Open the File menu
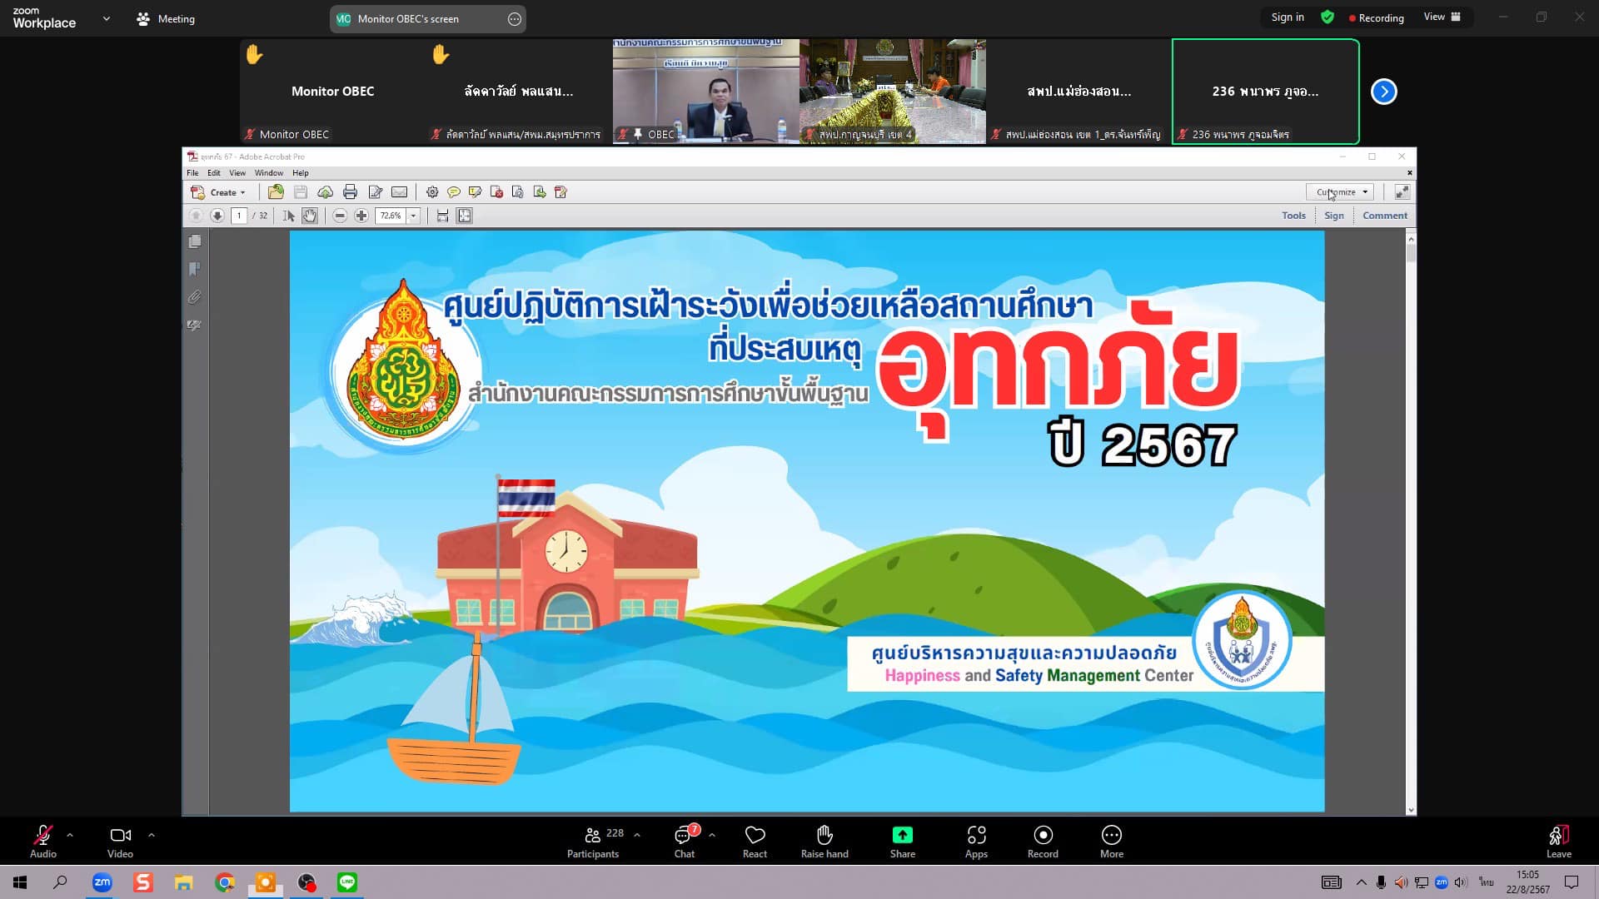 click(192, 173)
